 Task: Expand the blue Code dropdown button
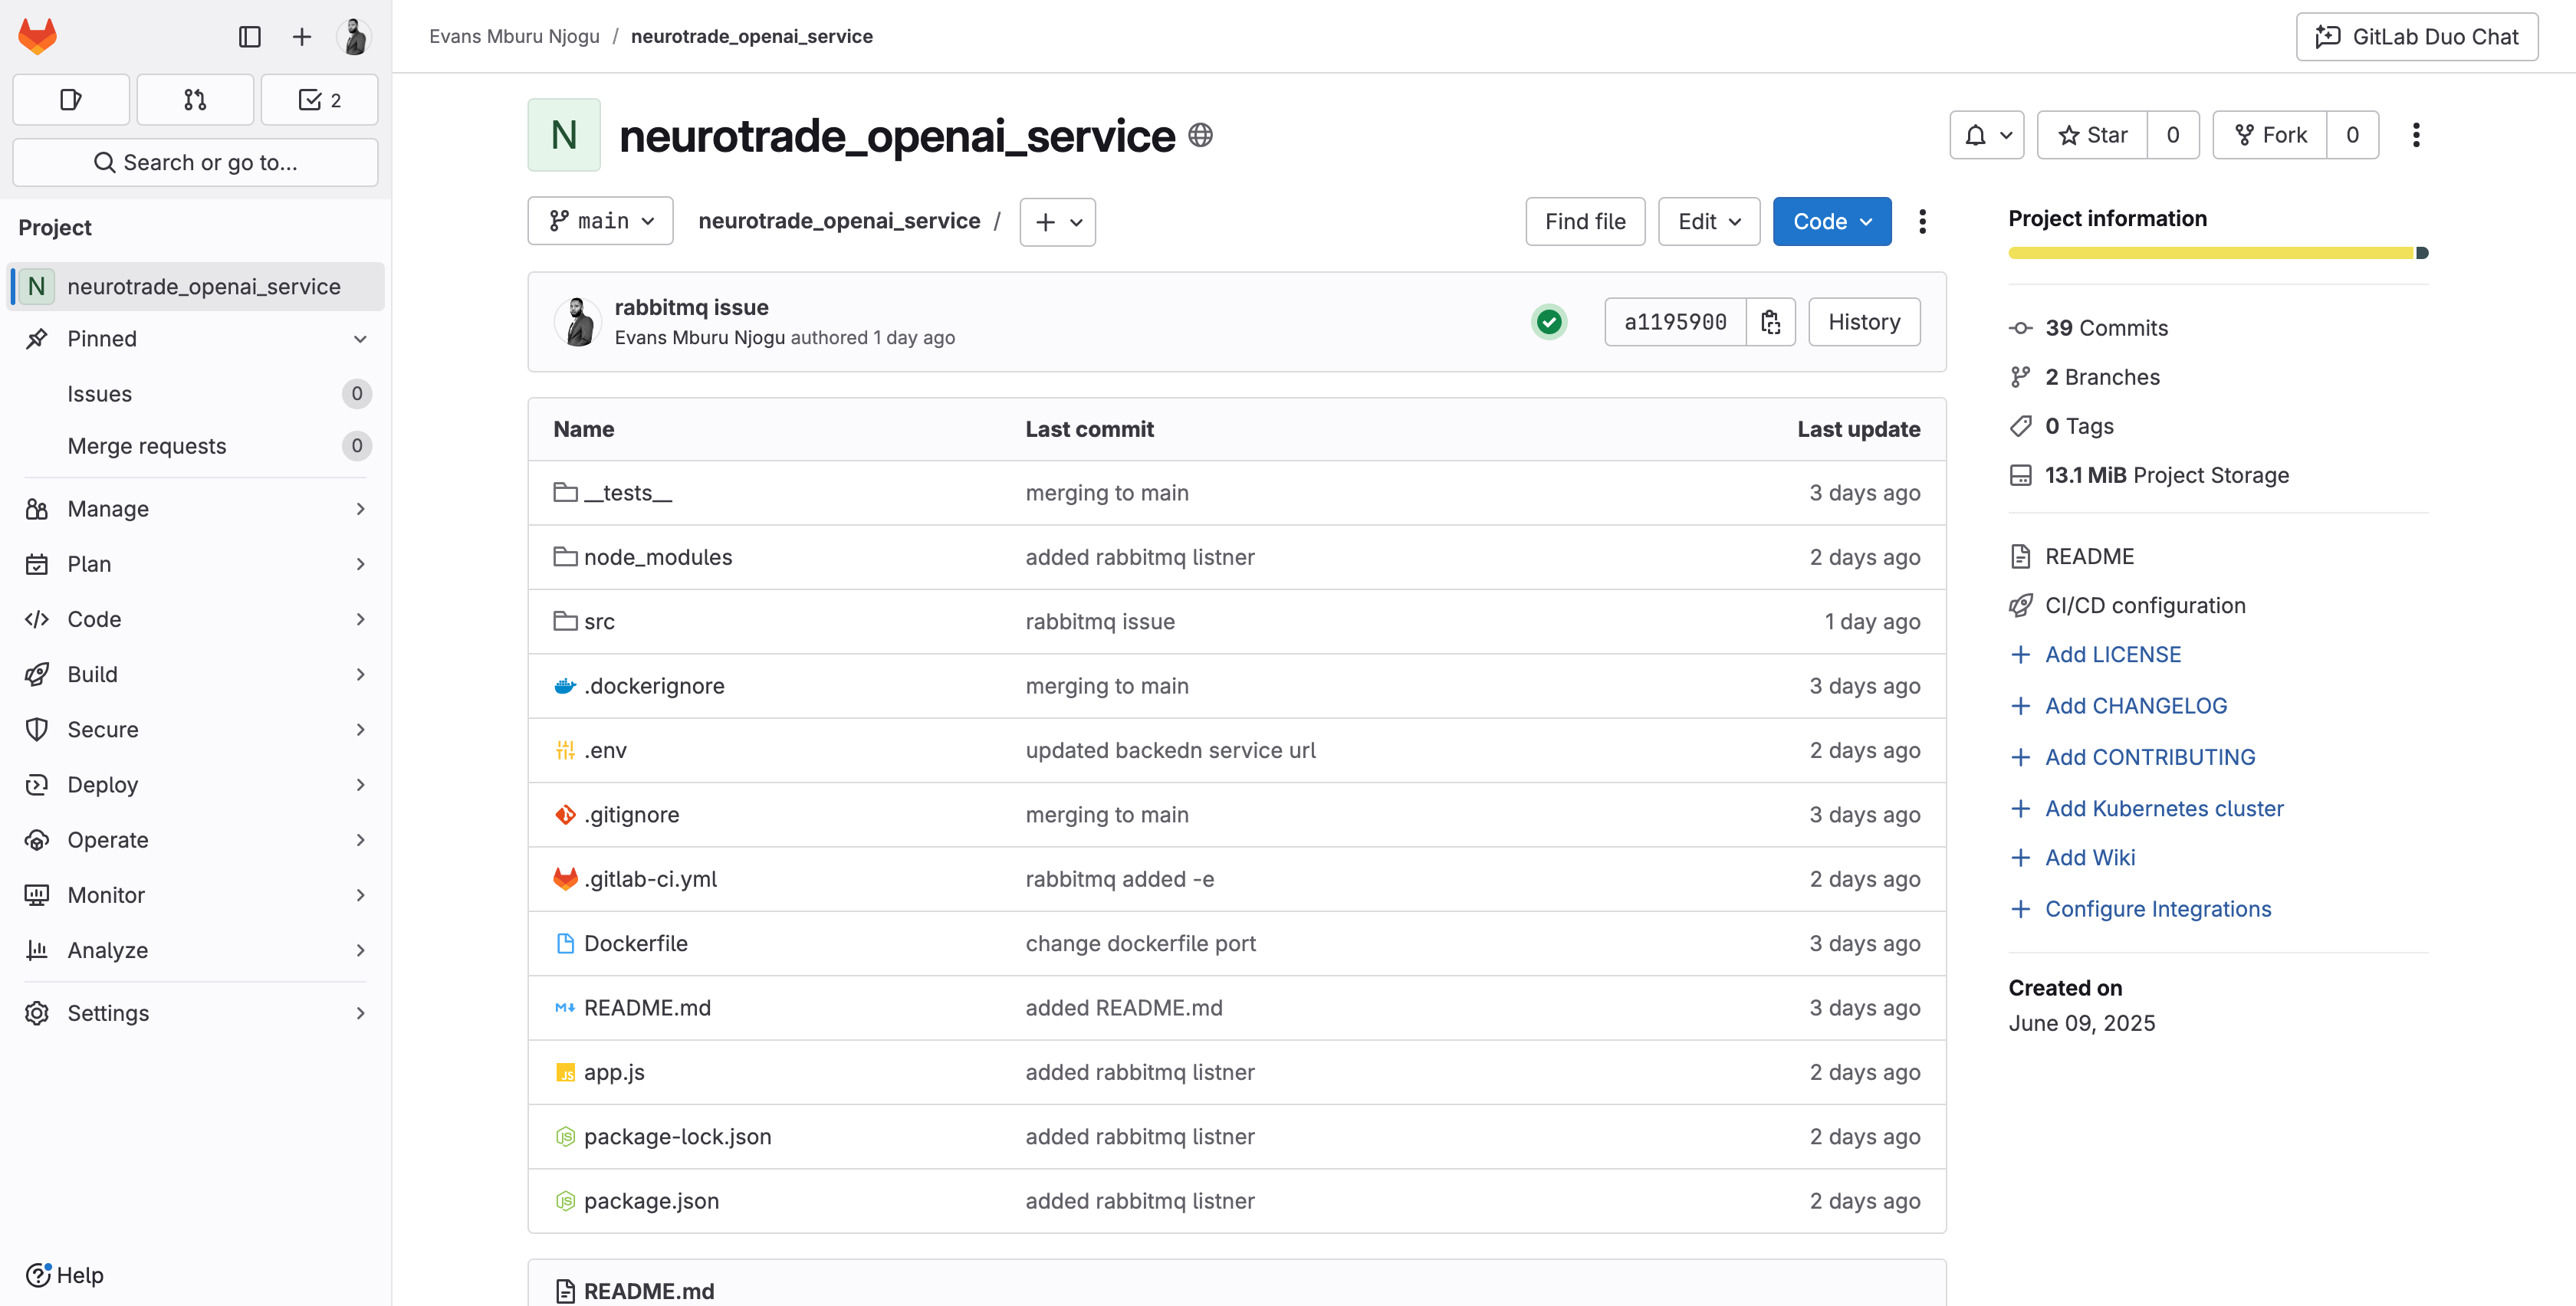[x=1831, y=221]
